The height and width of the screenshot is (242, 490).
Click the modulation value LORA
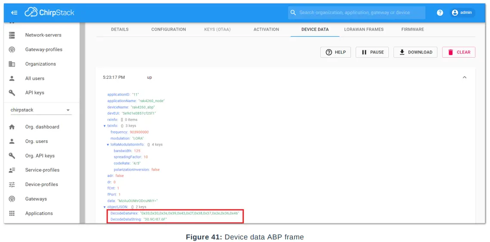138,138
